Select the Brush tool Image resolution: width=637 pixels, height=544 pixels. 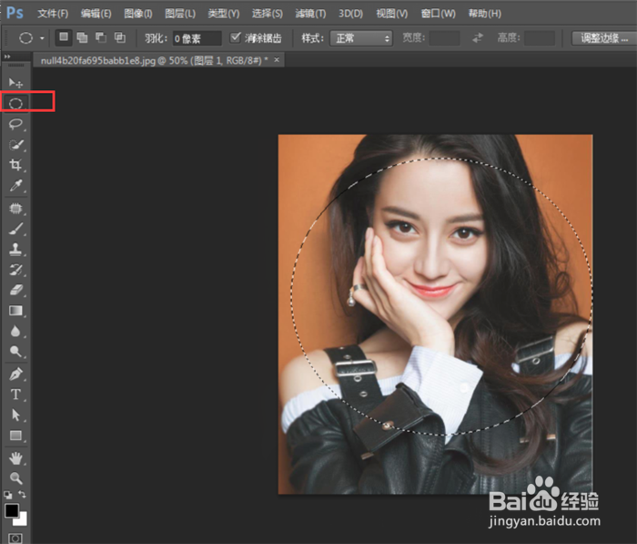pyautogui.click(x=15, y=229)
